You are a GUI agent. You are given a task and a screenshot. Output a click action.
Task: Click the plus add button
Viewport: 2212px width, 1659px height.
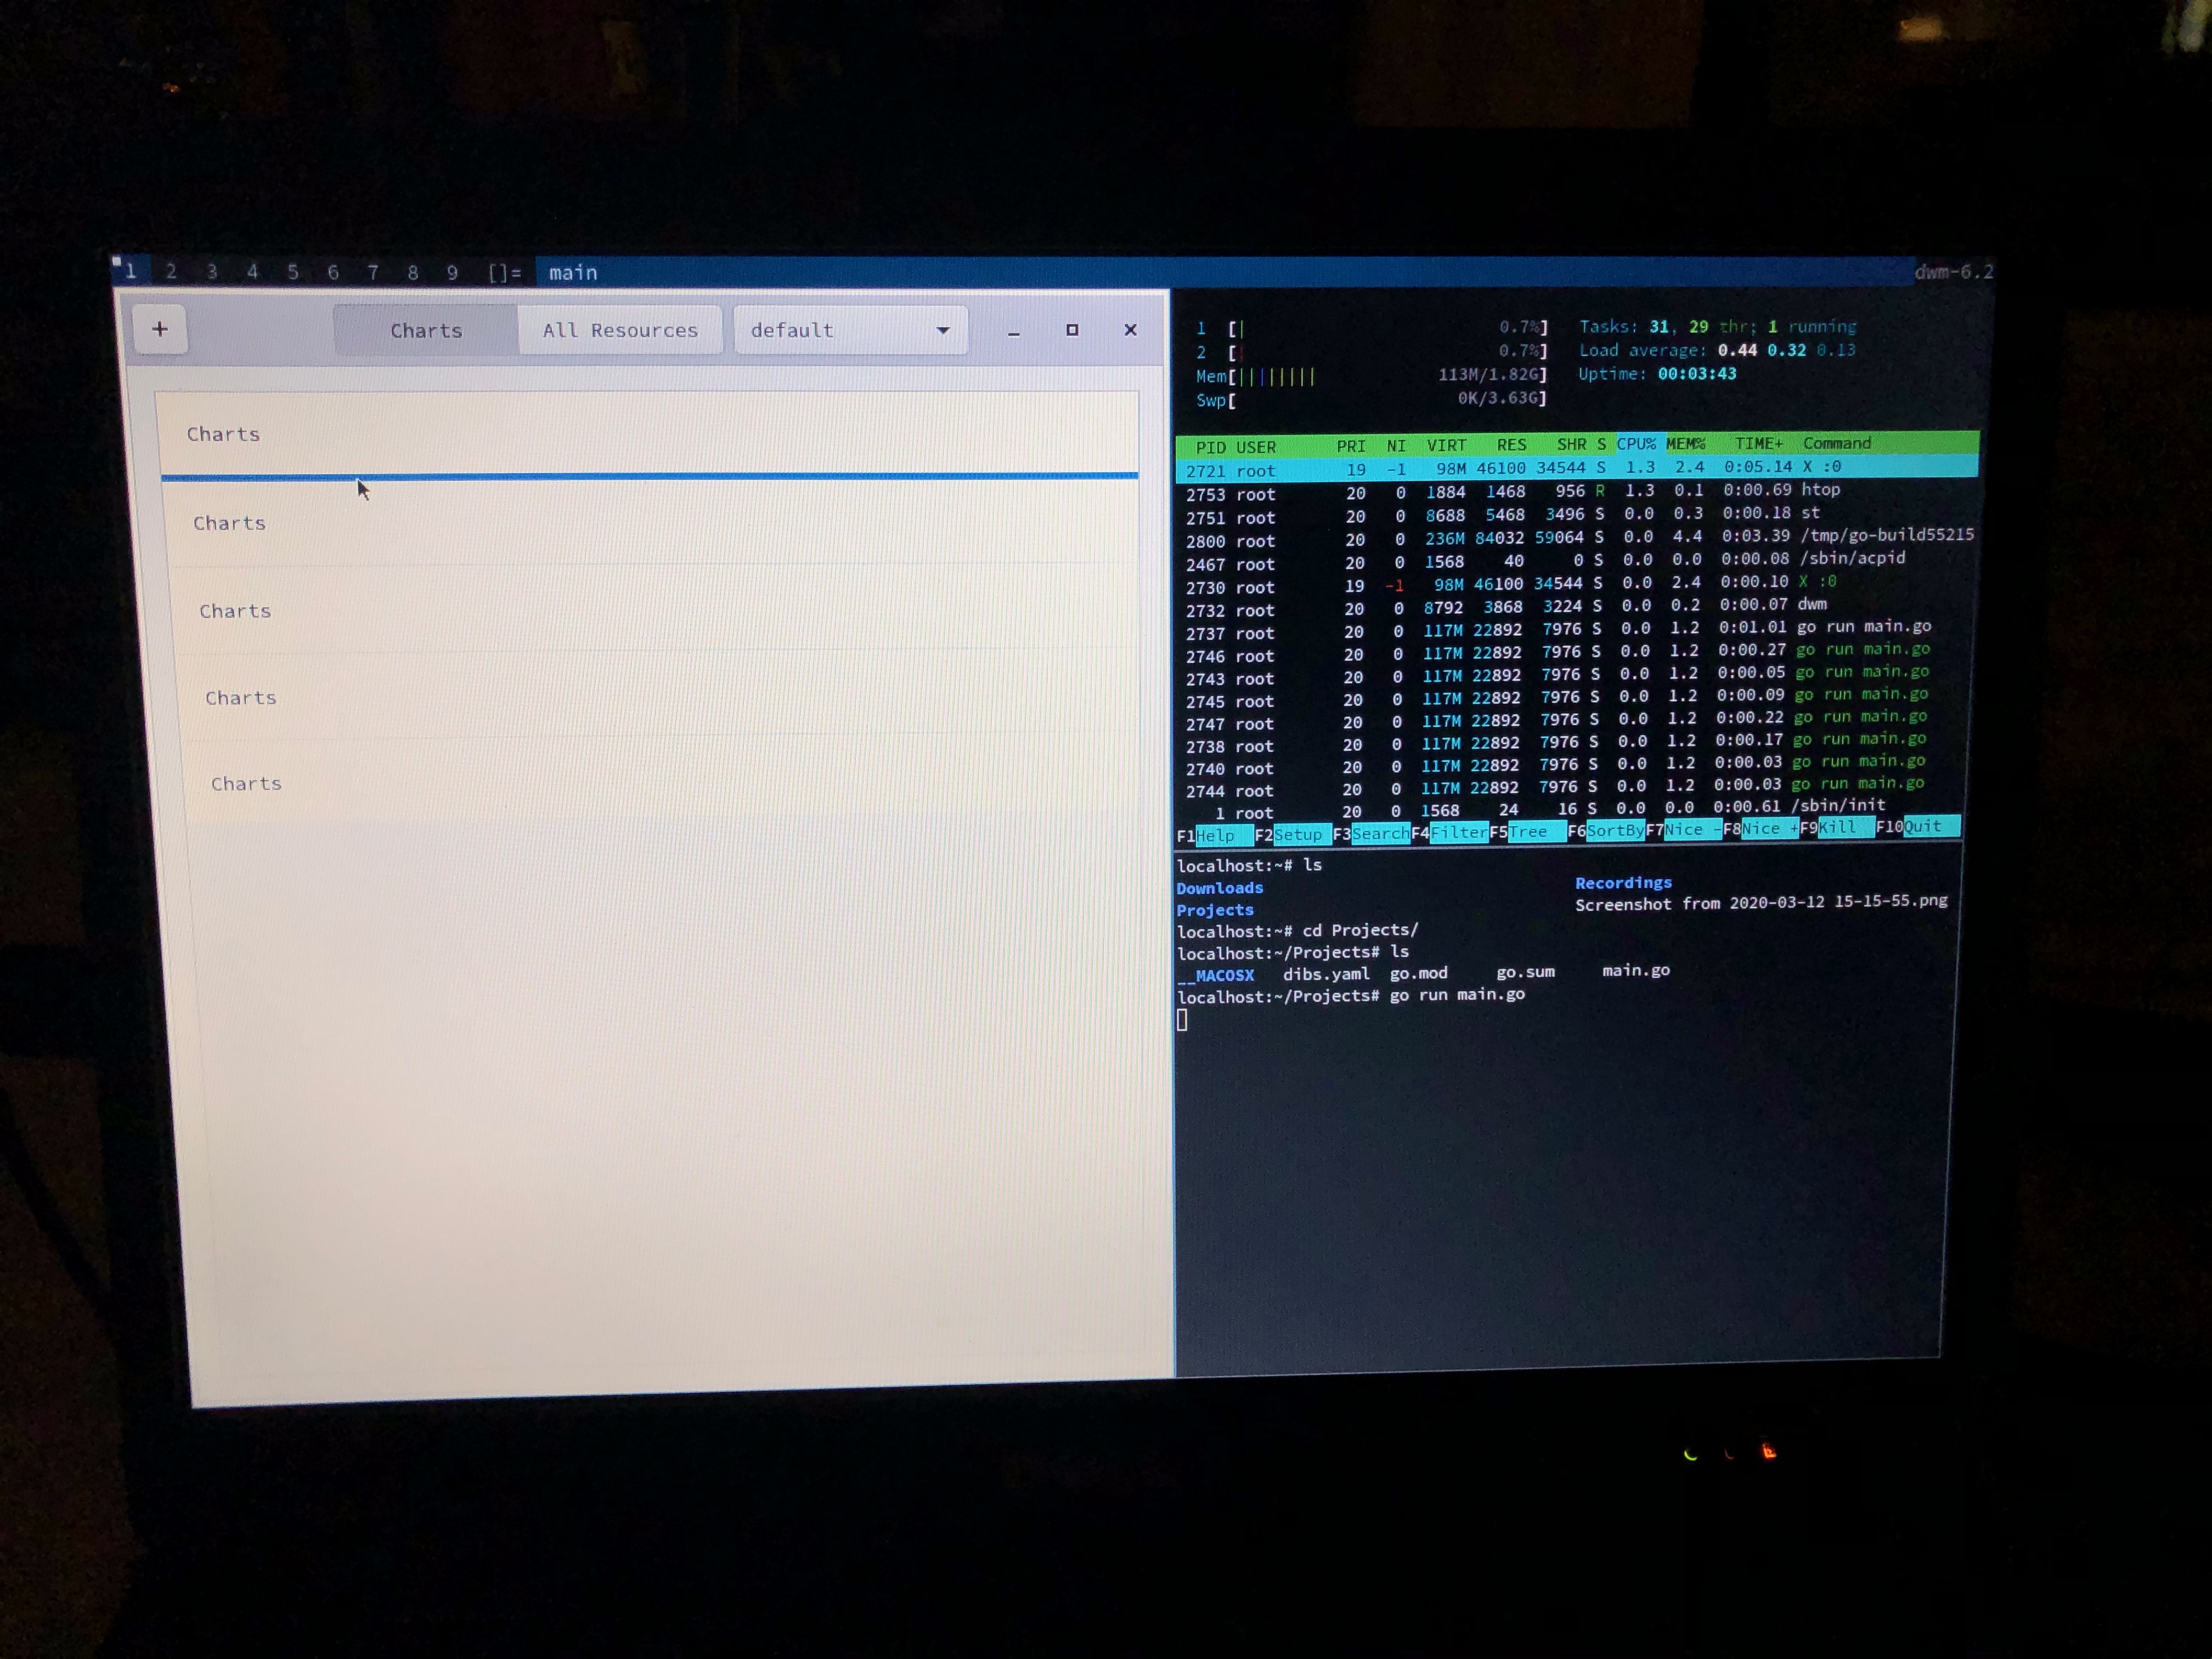[x=160, y=329]
